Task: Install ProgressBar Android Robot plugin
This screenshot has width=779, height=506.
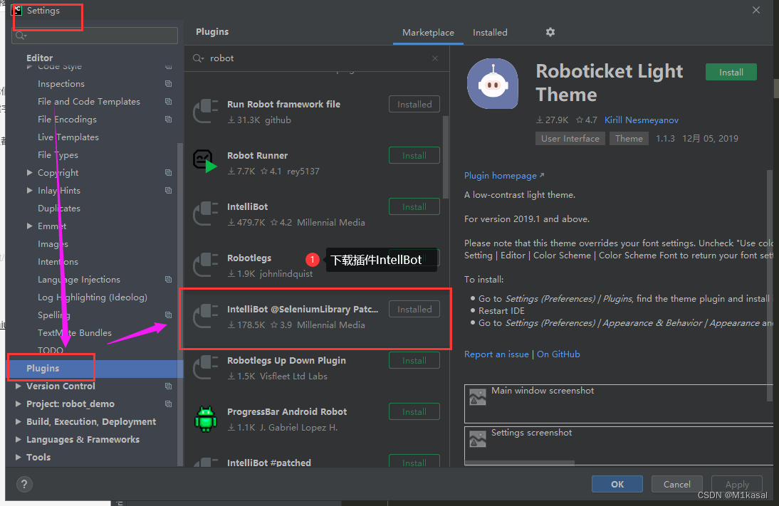Action: coord(414,411)
